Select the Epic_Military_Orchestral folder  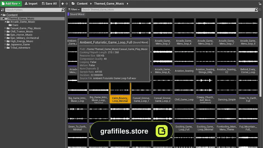coord(25,38)
